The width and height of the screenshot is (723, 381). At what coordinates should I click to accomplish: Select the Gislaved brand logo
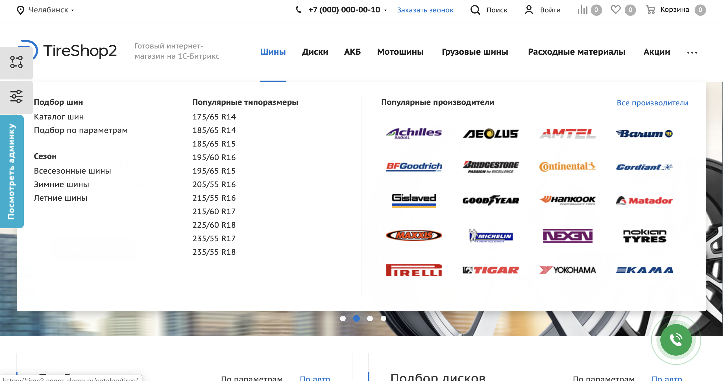[x=414, y=200]
